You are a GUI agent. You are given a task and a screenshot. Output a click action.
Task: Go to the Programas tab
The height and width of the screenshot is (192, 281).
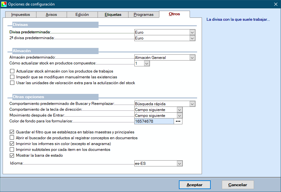(x=143, y=15)
